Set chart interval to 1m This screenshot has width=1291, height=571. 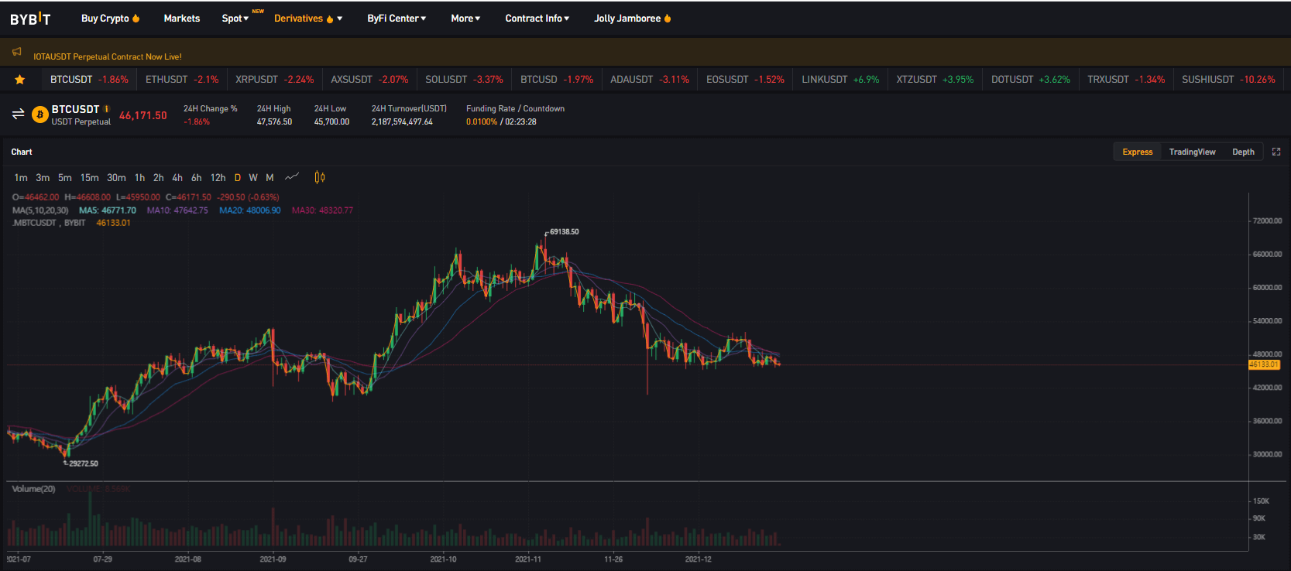click(x=21, y=178)
